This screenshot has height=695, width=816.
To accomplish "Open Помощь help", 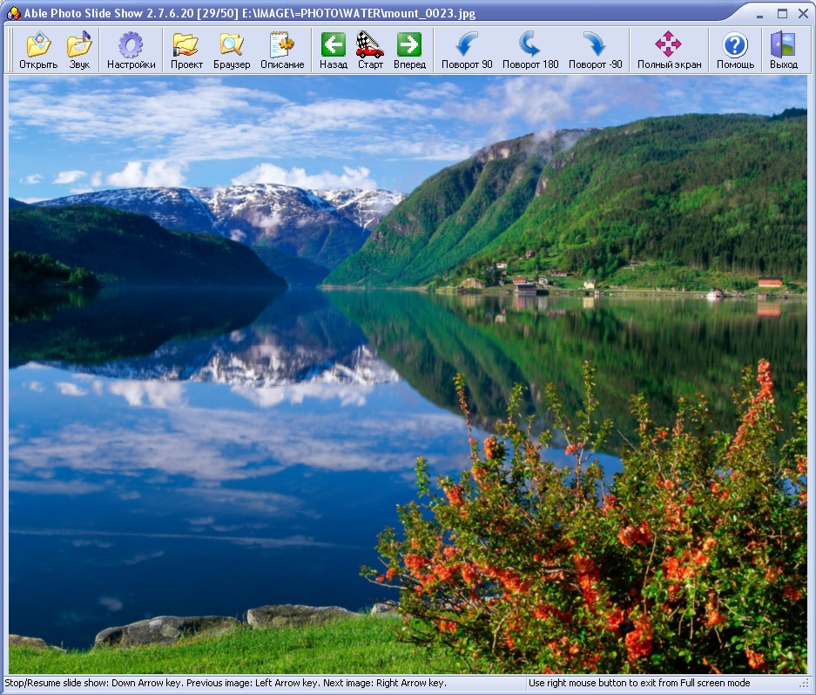I will (x=735, y=51).
